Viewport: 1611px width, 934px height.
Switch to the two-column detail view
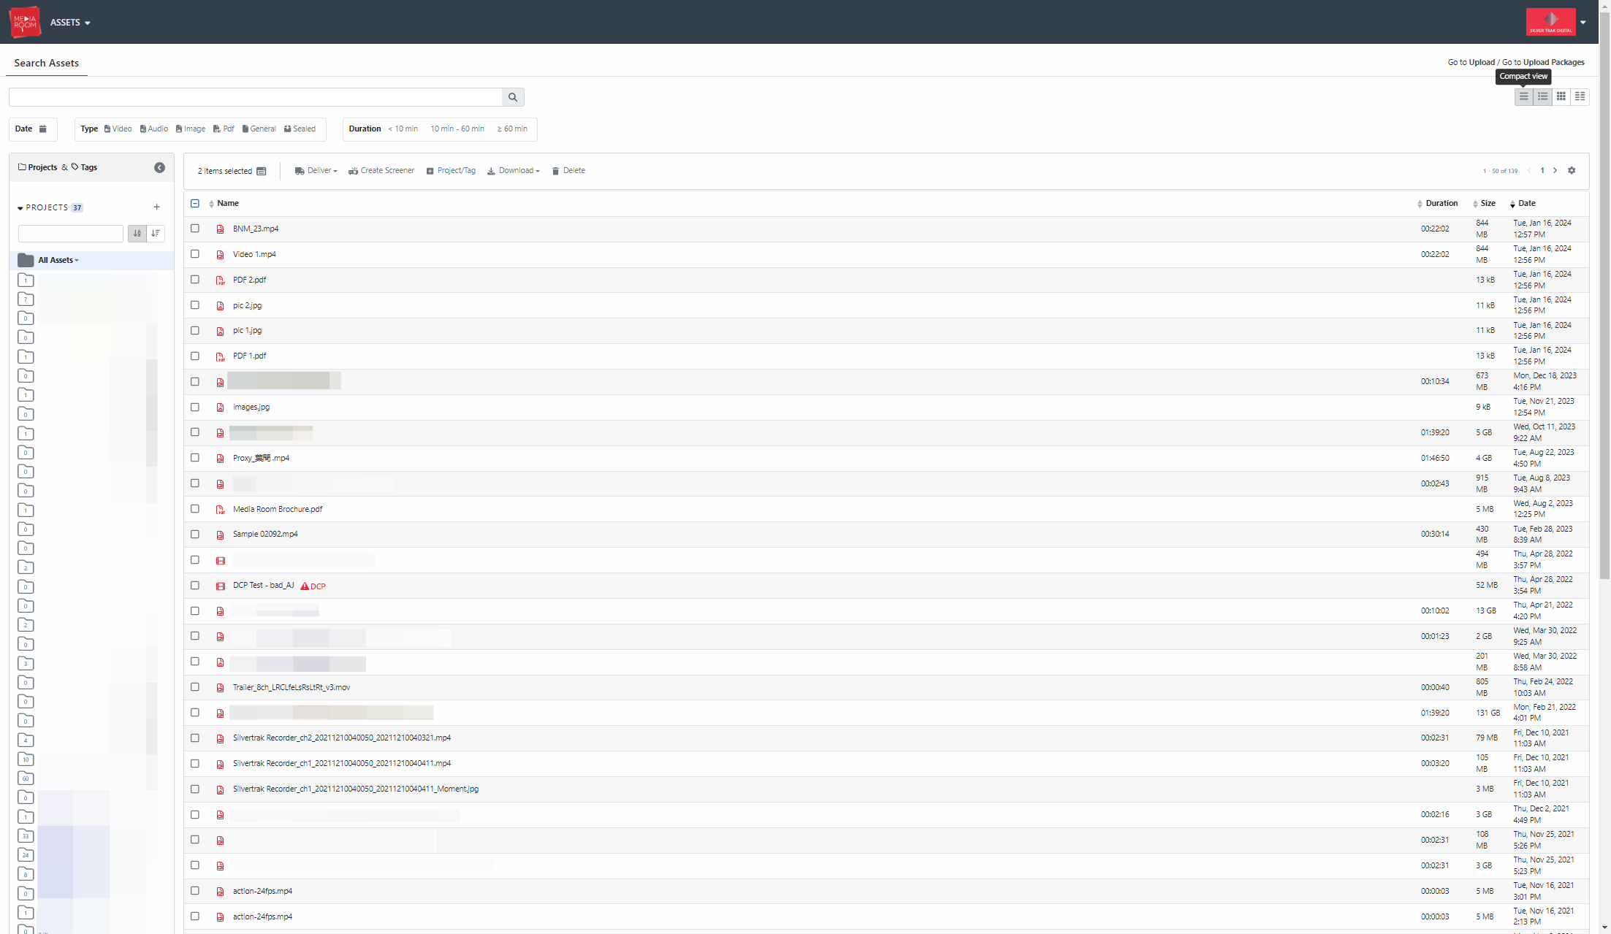[1580, 96]
